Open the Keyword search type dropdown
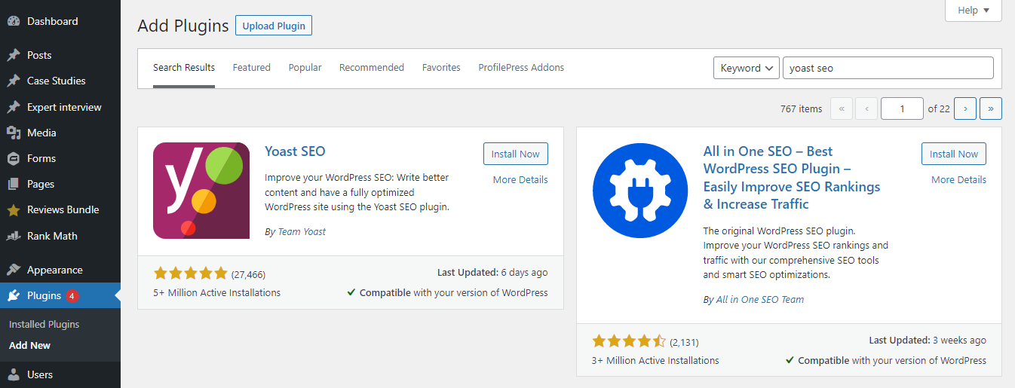 pos(747,68)
